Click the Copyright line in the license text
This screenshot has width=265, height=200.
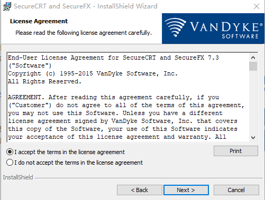point(93,73)
